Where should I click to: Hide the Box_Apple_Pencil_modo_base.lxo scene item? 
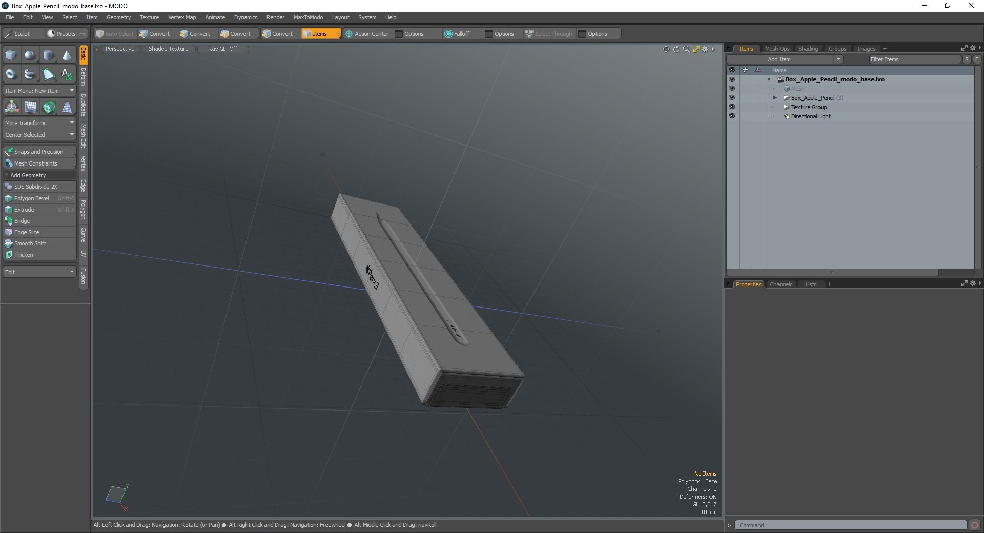tap(732, 79)
